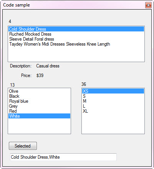Select size XS

(113, 91)
